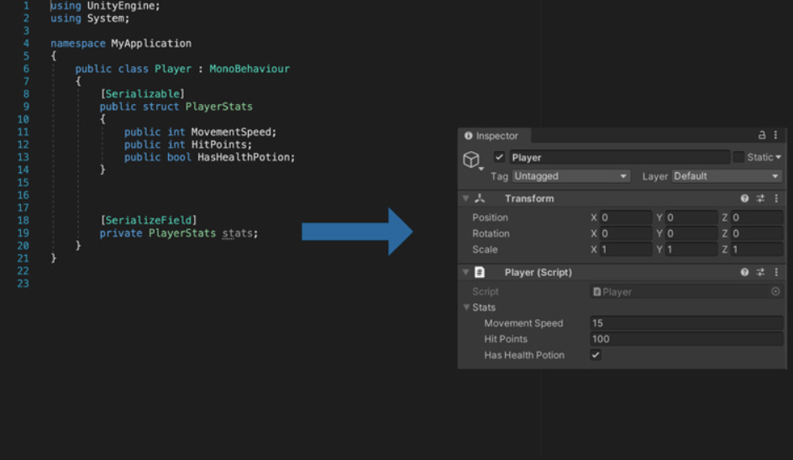Screen dimensions: 793x460
Task: Open Transform component preset settings icon
Action: coord(760,199)
